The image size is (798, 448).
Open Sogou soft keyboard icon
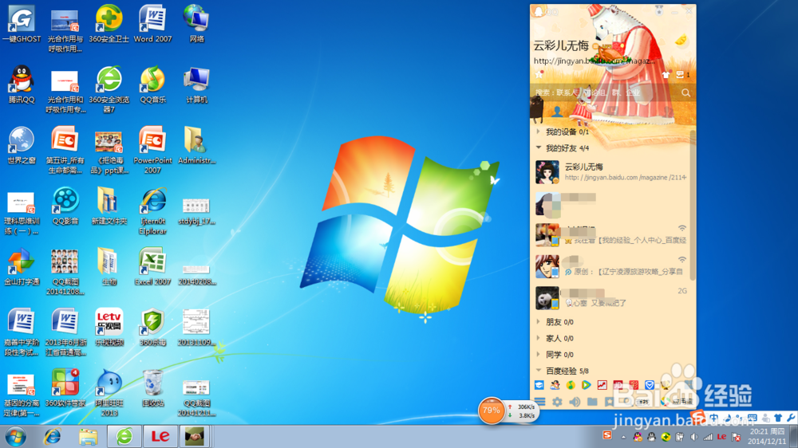[x=753, y=418]
